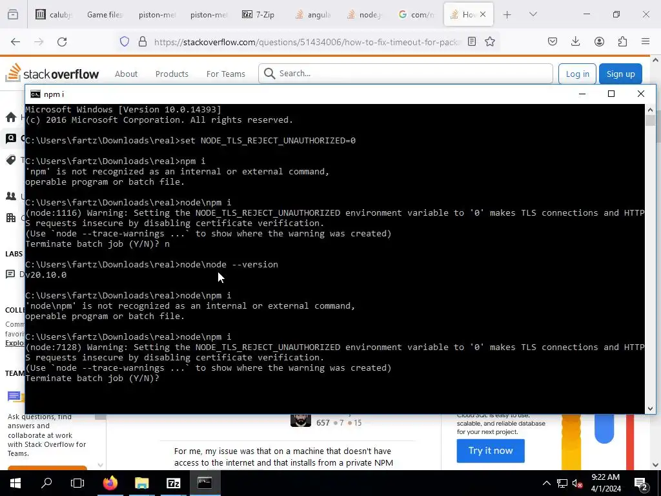Click the Discussions chat icon under Labs
Image resolution: width=661 pixels, height=496 pixels.
pos(10,274)
